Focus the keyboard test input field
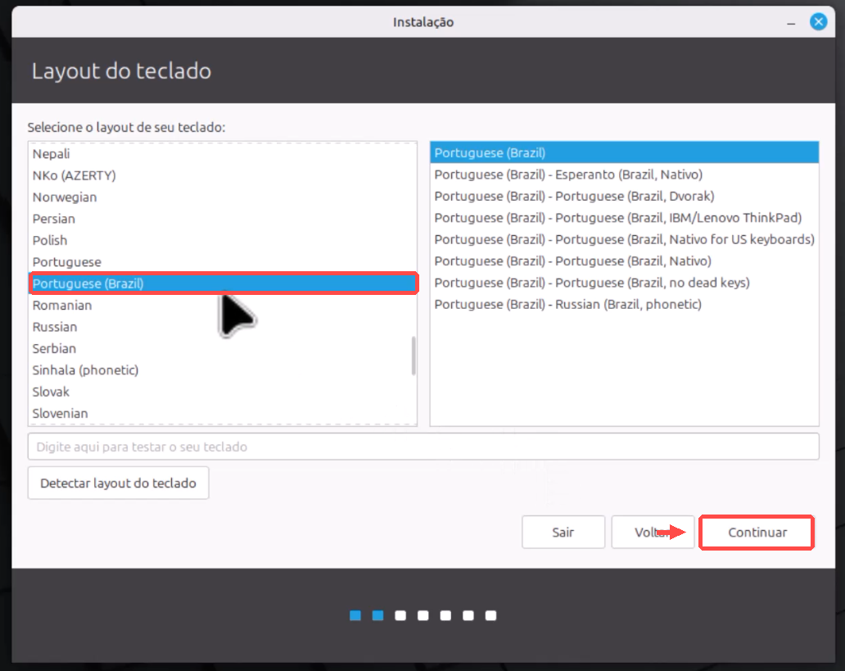The width and height of the screenshot is (845, 671). (x=423, y=447)
